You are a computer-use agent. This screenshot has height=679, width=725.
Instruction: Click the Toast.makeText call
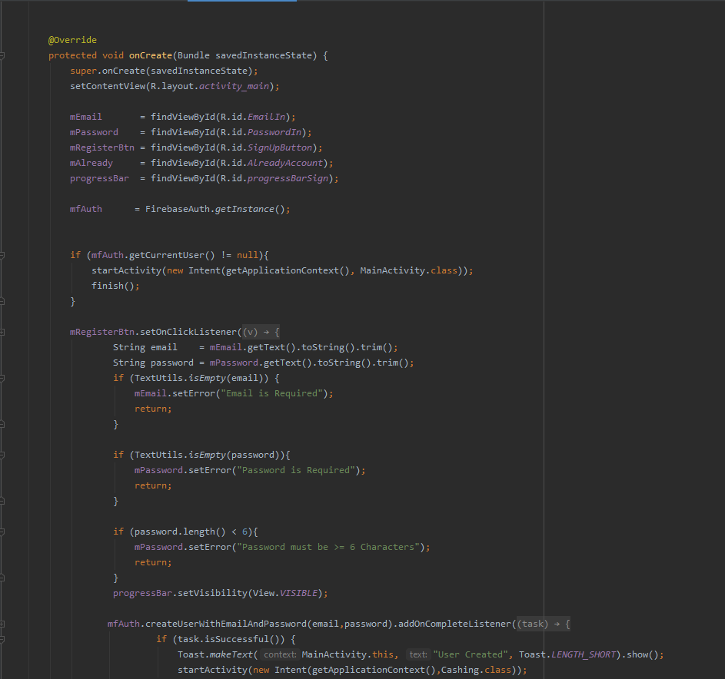click(215, 654)
